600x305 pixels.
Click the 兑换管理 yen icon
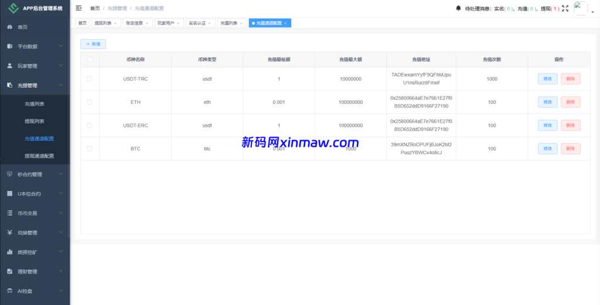[x=10, y=233]
